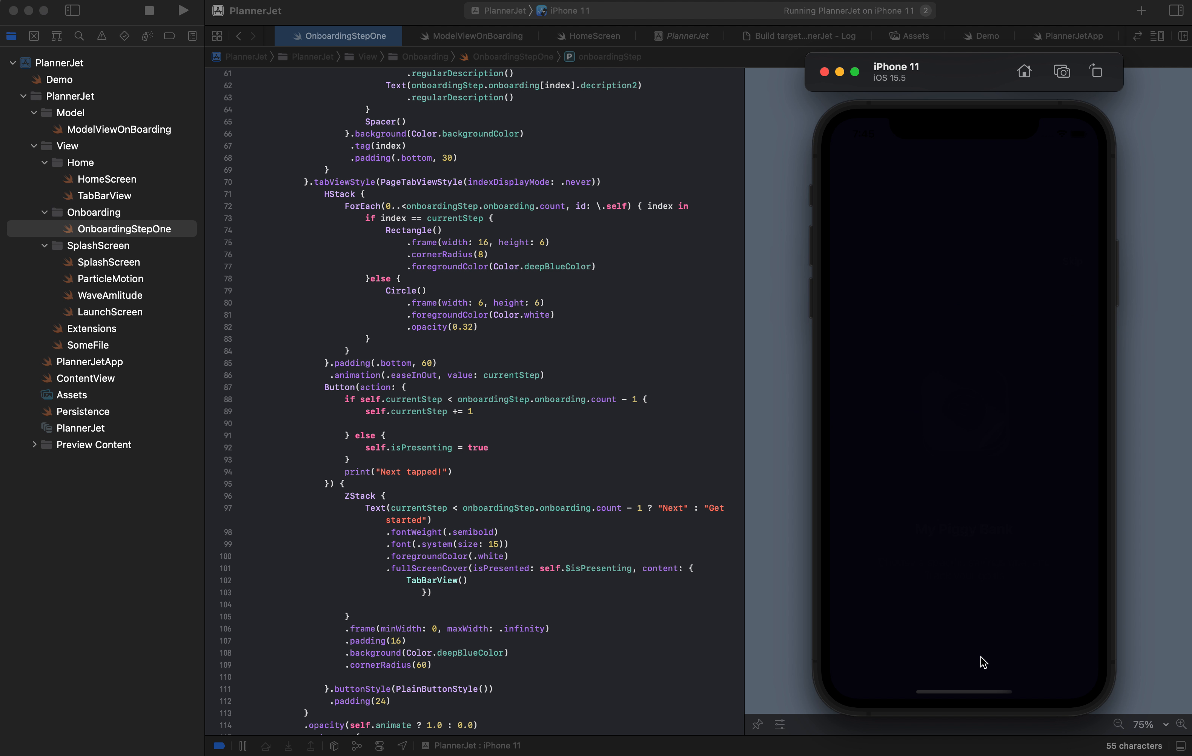Run the project with the play button

point(183,10)
